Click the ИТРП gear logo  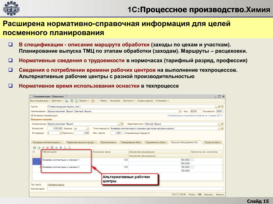[11, 8]
